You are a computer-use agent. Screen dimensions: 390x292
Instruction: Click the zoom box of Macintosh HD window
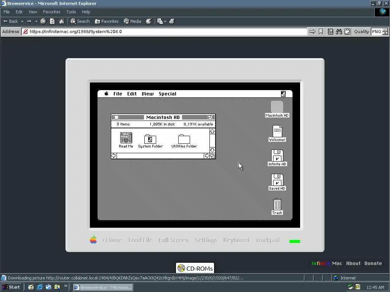[210, 117]
